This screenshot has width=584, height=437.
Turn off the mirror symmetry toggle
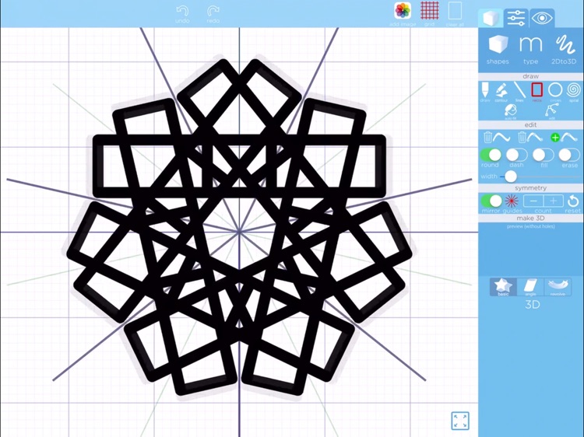pos(491,201)
